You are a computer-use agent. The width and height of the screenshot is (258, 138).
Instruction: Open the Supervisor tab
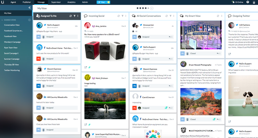click(x=56, y=2)
